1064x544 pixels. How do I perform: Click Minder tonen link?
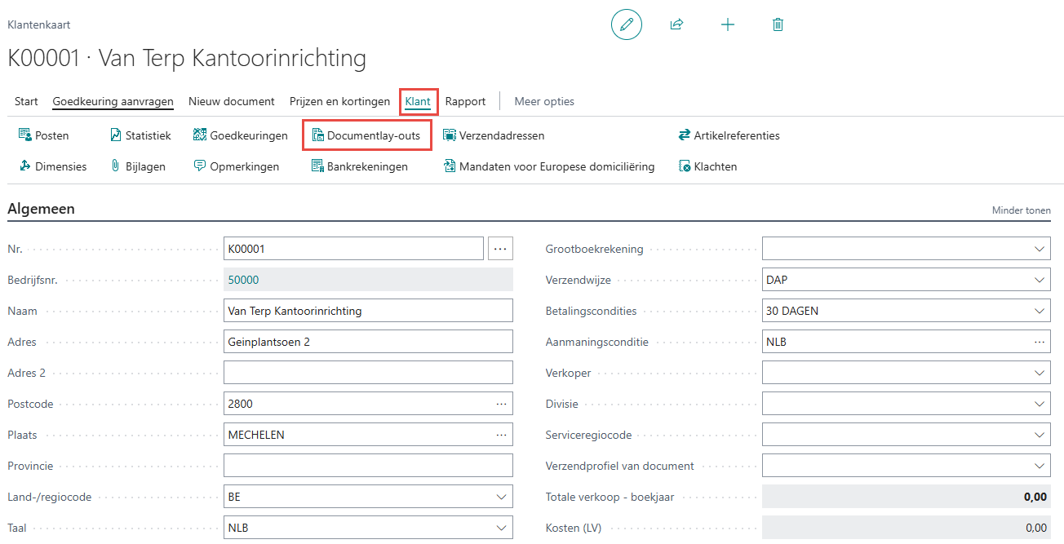1021,210
